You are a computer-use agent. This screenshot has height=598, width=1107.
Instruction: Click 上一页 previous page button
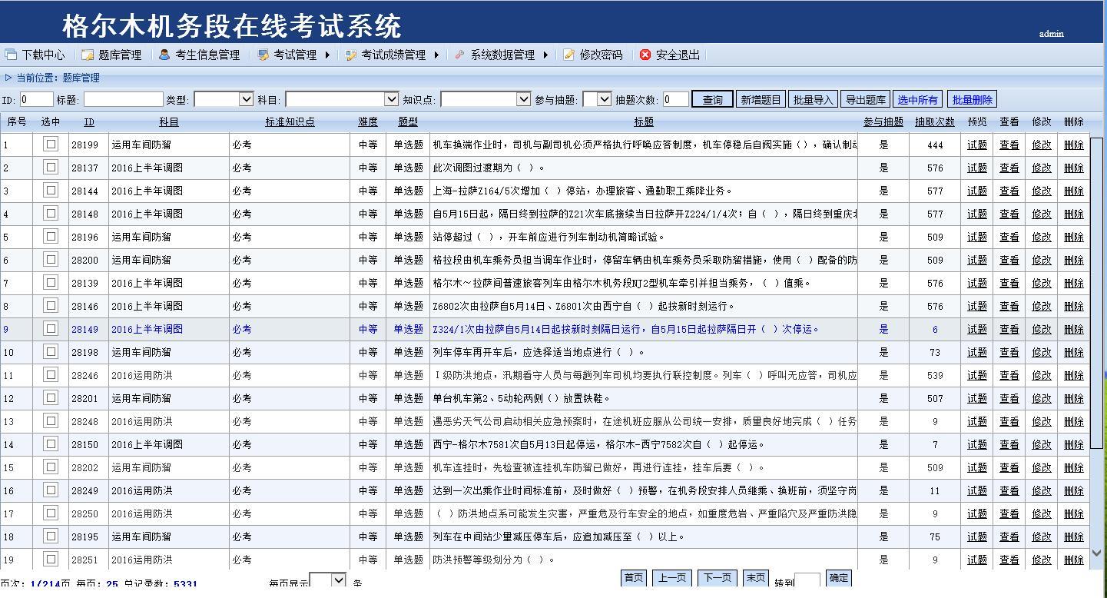click(672, 578)
